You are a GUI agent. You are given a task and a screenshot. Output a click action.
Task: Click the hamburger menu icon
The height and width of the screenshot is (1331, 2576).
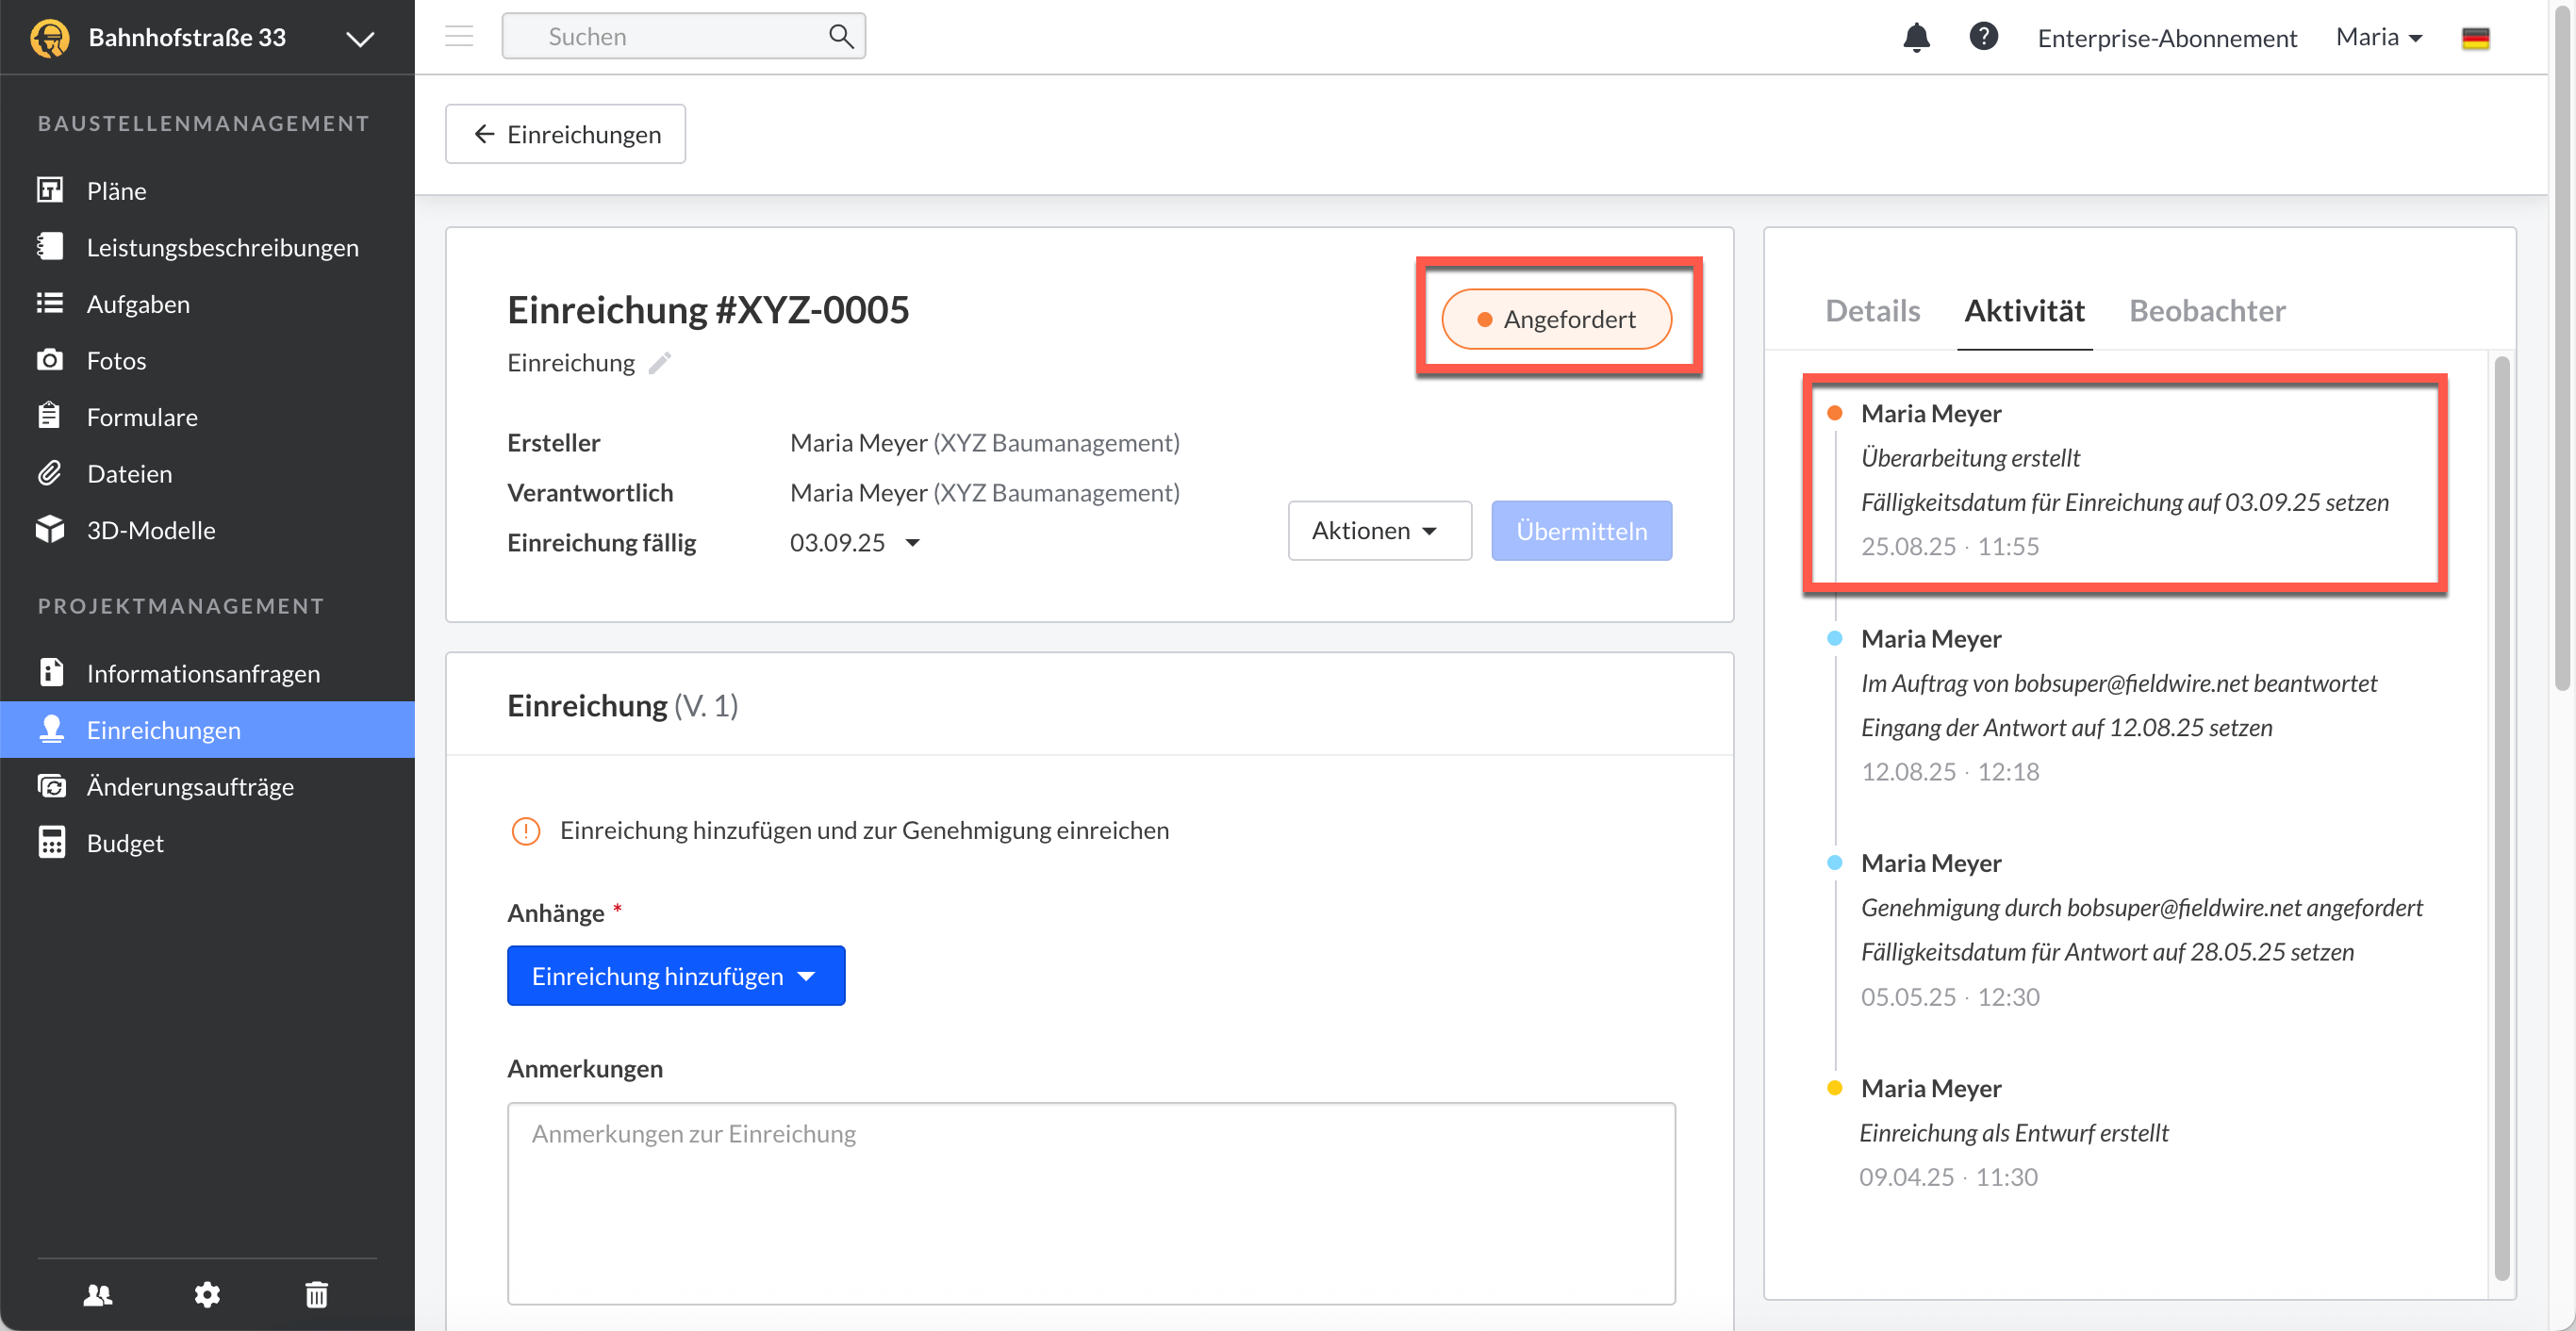coord(459,37)
